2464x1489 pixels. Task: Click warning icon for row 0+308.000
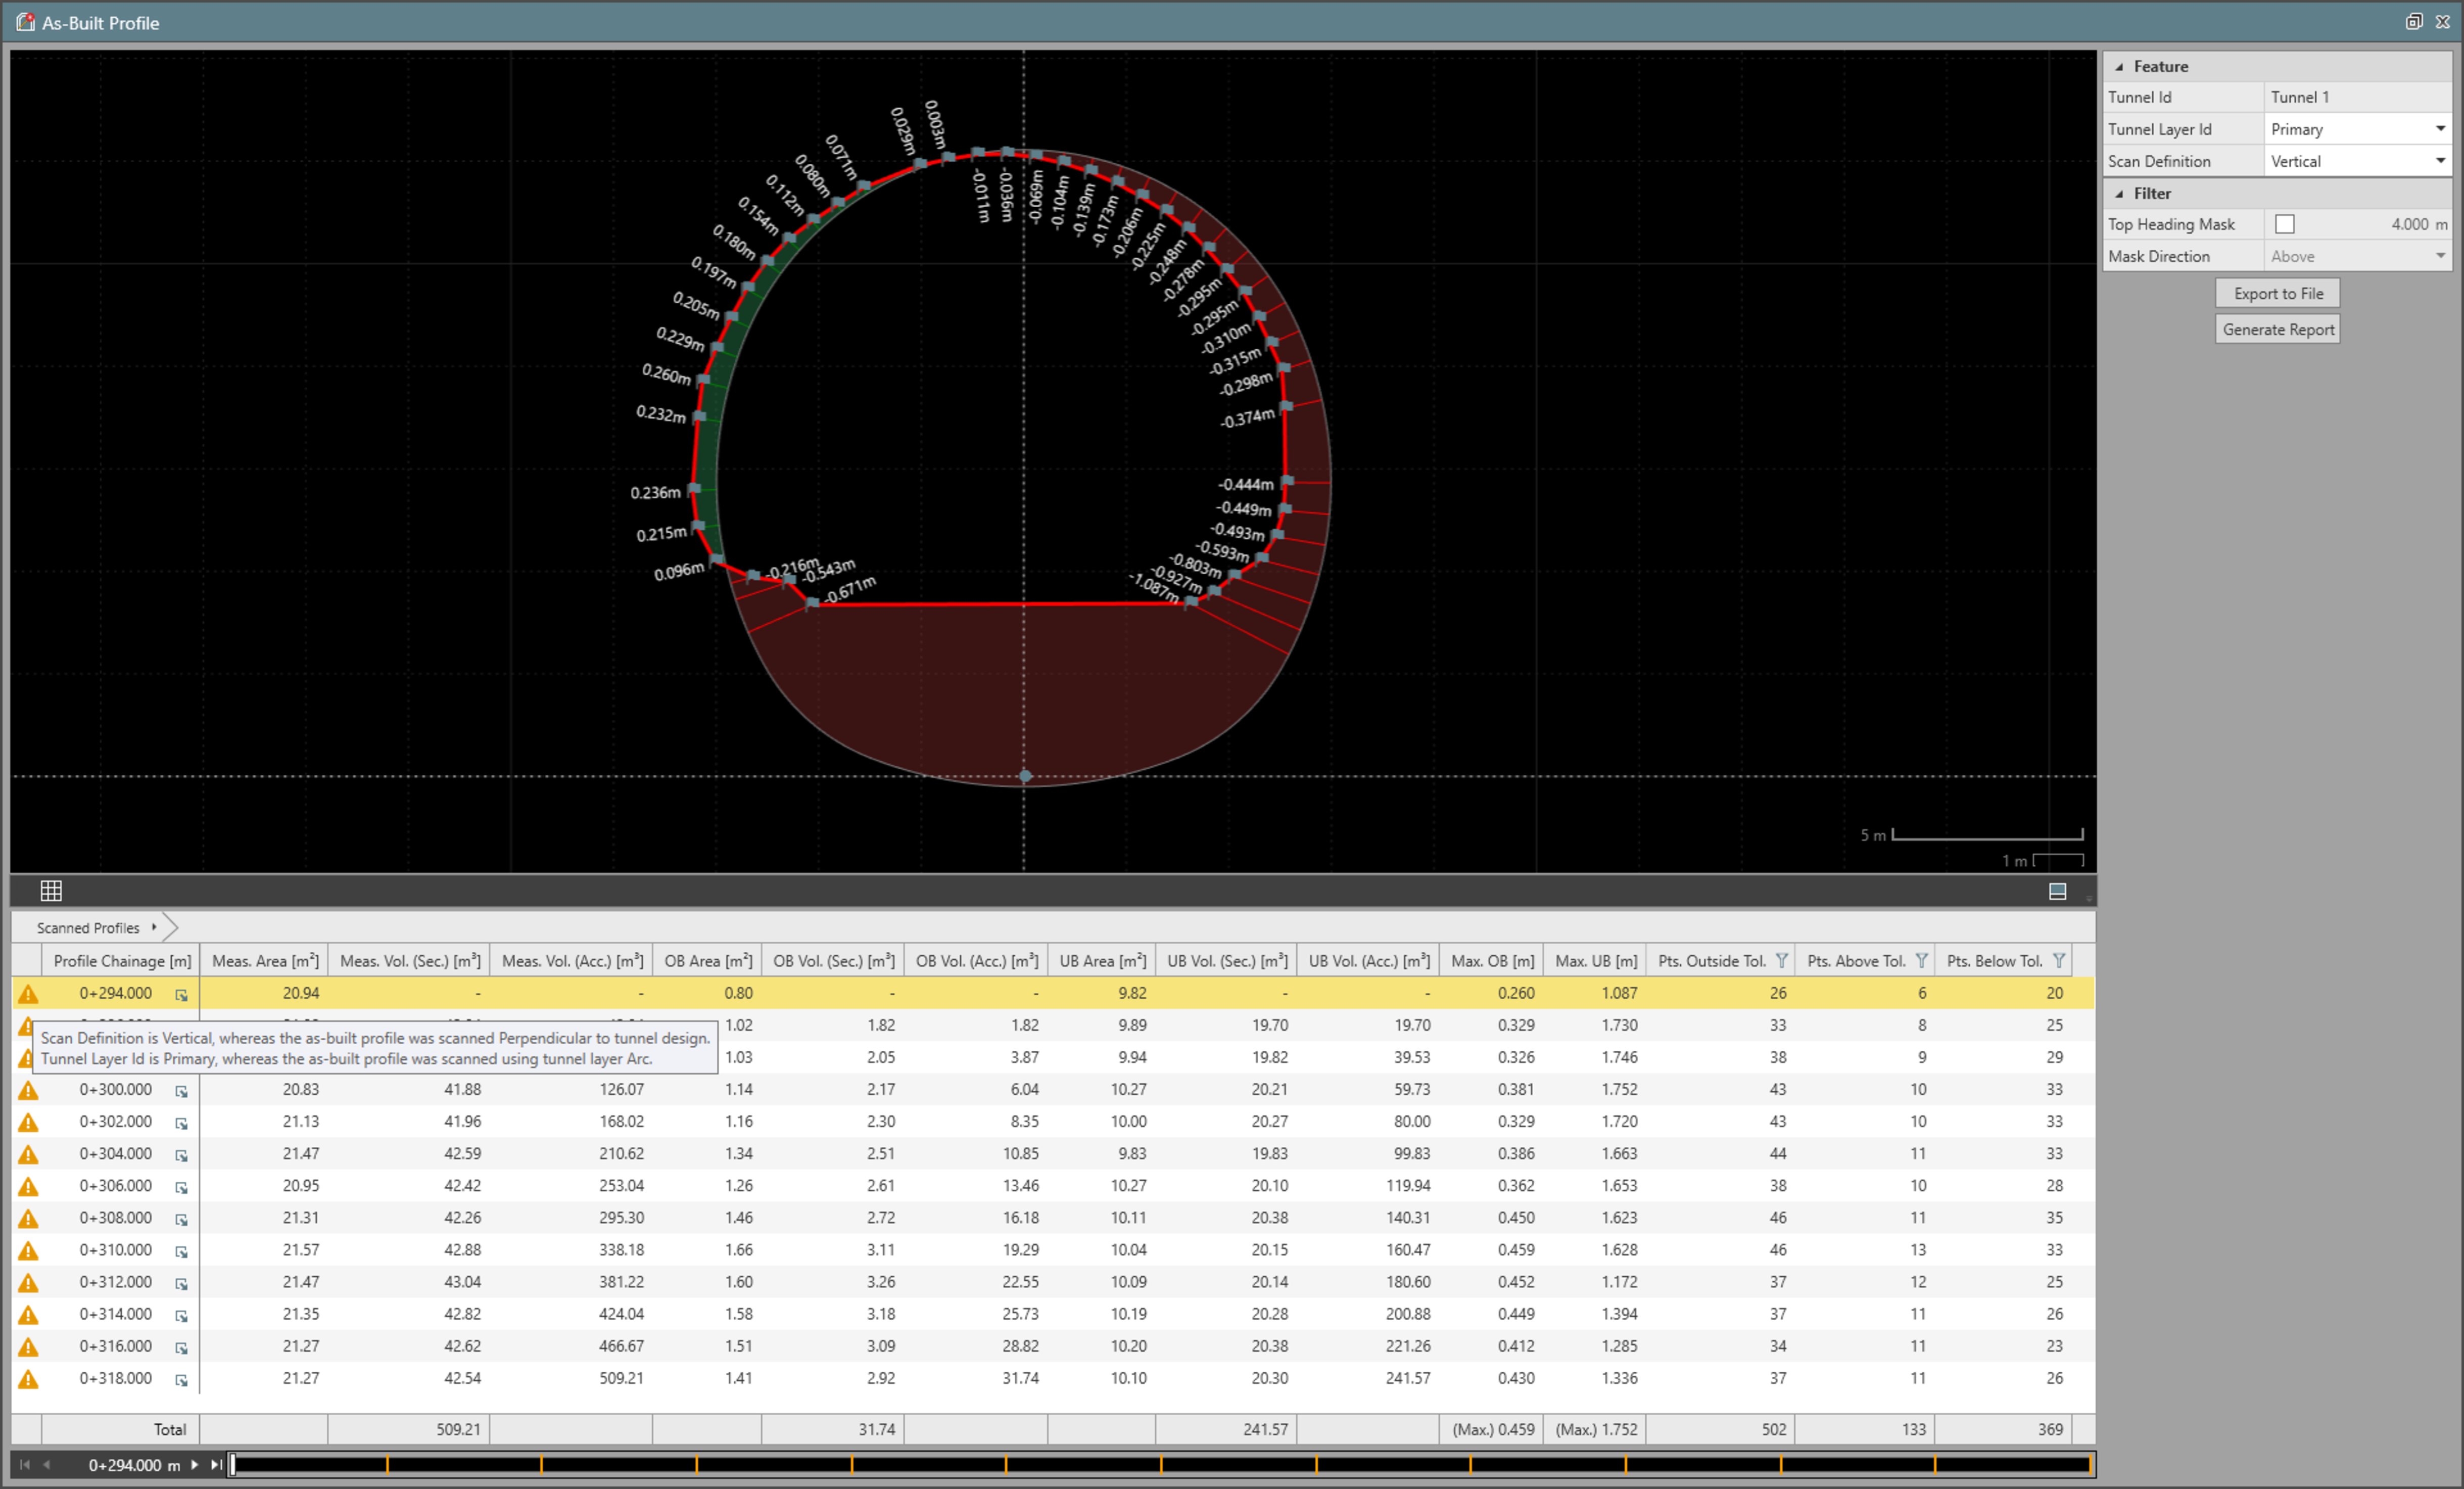pyautogui.click(x=28, y=1218)
